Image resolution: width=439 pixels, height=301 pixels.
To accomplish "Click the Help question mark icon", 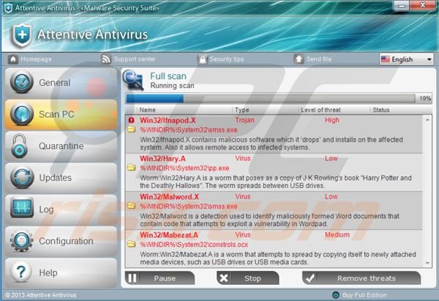I will click(x=21, y=272).
